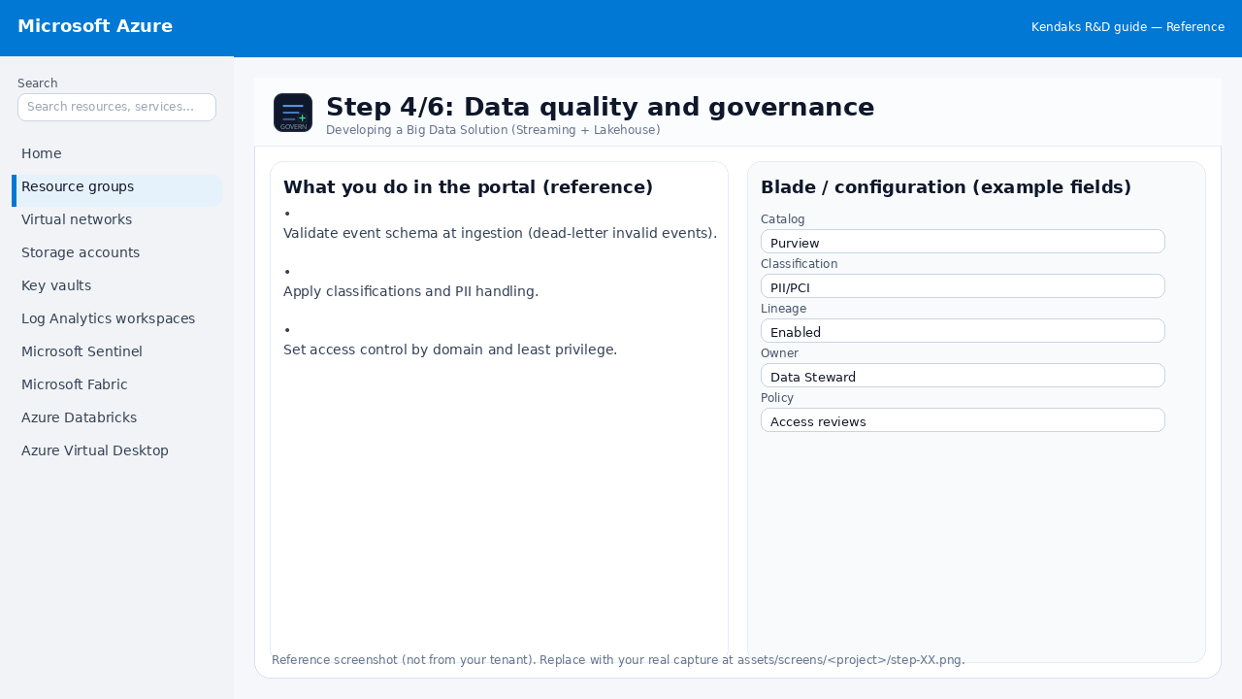The height and width of the screenshot is (699, 1242).
Task: Click the Validate event schema at ingestion line
Action: click(500, 233)
